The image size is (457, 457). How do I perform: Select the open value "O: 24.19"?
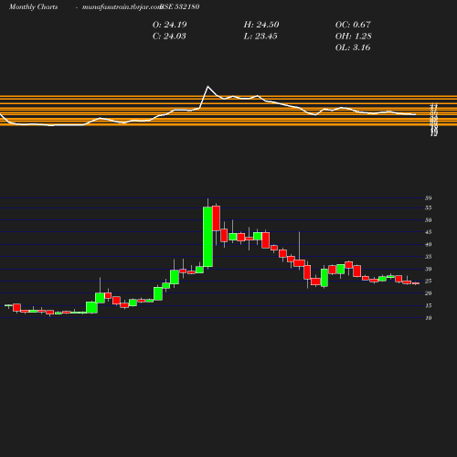[x=170, y=25]
